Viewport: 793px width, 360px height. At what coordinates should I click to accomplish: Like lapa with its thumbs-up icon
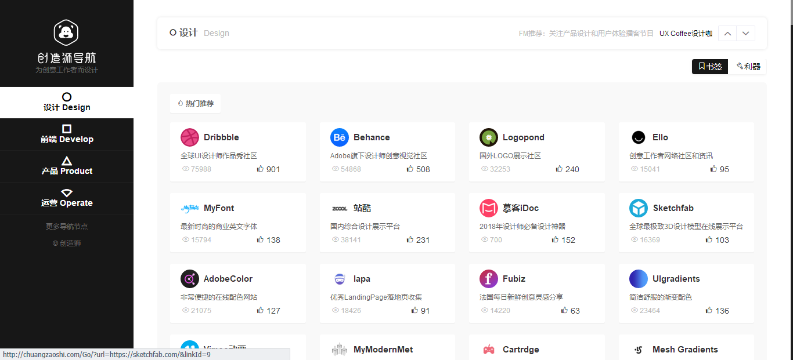414,310
